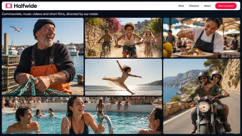The height and width of the screenshot is (136, 242).
Task: Open the swimming pool friends thumbnail
Action: click(x=82, y=115)
